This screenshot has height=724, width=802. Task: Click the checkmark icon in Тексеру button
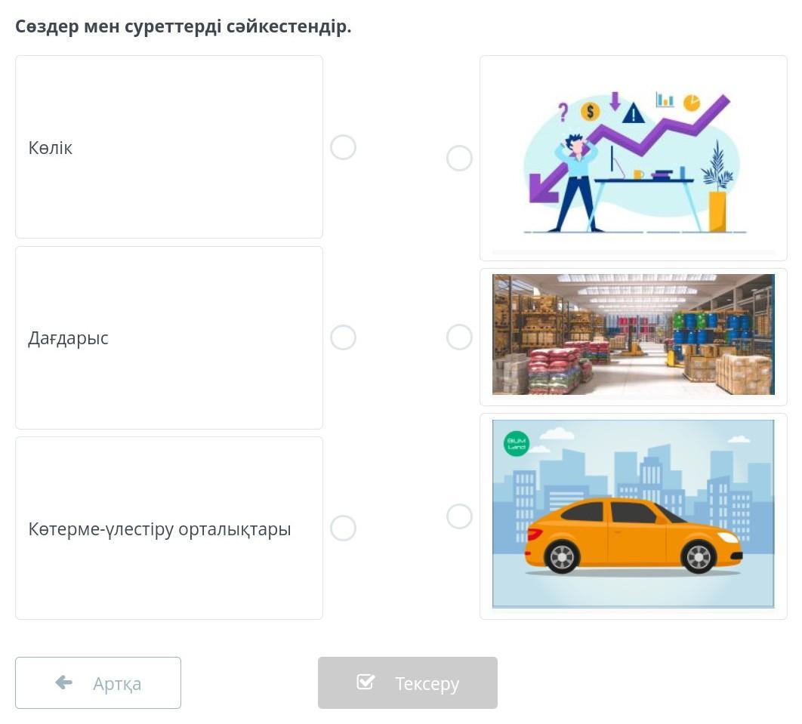pyautogui.click(x=366, y=682)
